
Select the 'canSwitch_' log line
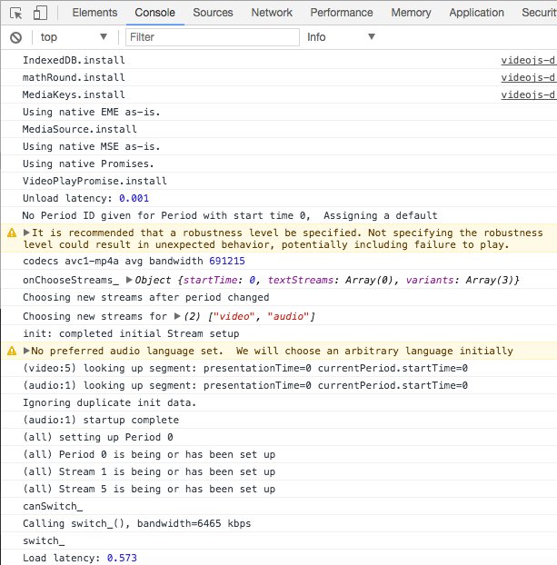tap(279, 507)
